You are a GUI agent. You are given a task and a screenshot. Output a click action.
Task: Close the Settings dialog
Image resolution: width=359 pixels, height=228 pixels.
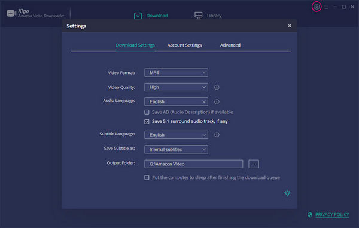290,26
